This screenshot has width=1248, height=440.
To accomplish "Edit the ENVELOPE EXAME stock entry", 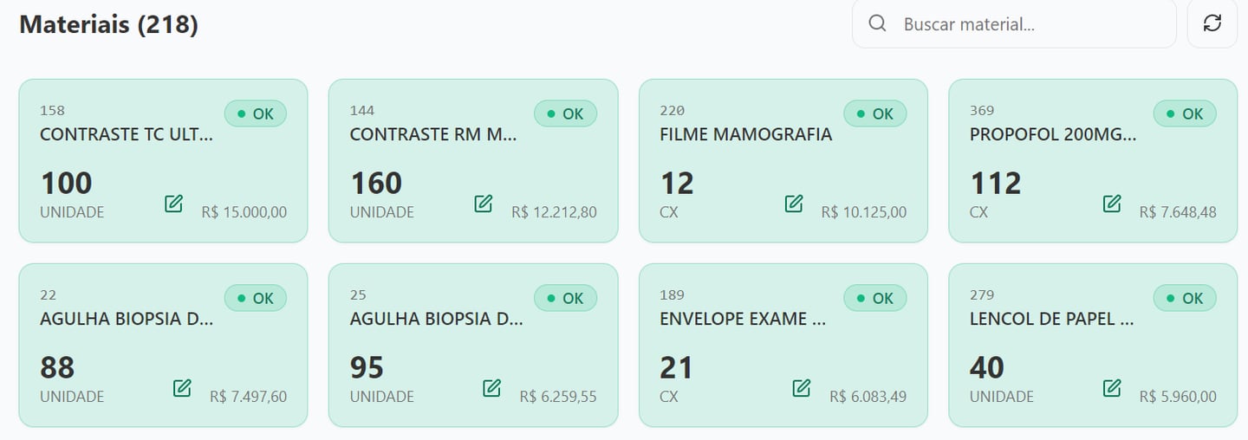I will (x=802, y=388).
